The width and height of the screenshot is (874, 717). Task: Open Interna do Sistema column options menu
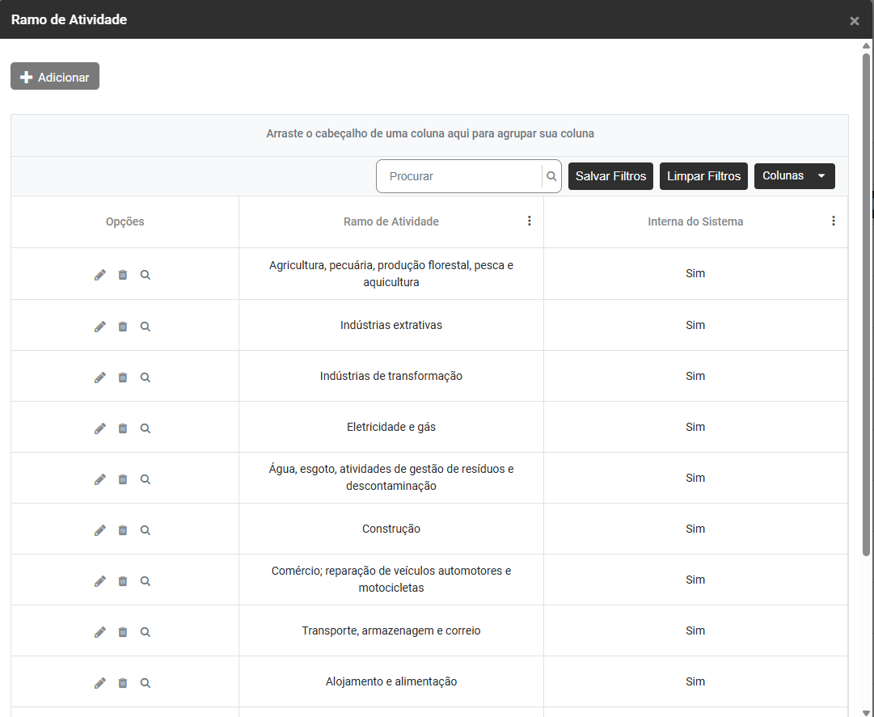click(x=834, y=221)
